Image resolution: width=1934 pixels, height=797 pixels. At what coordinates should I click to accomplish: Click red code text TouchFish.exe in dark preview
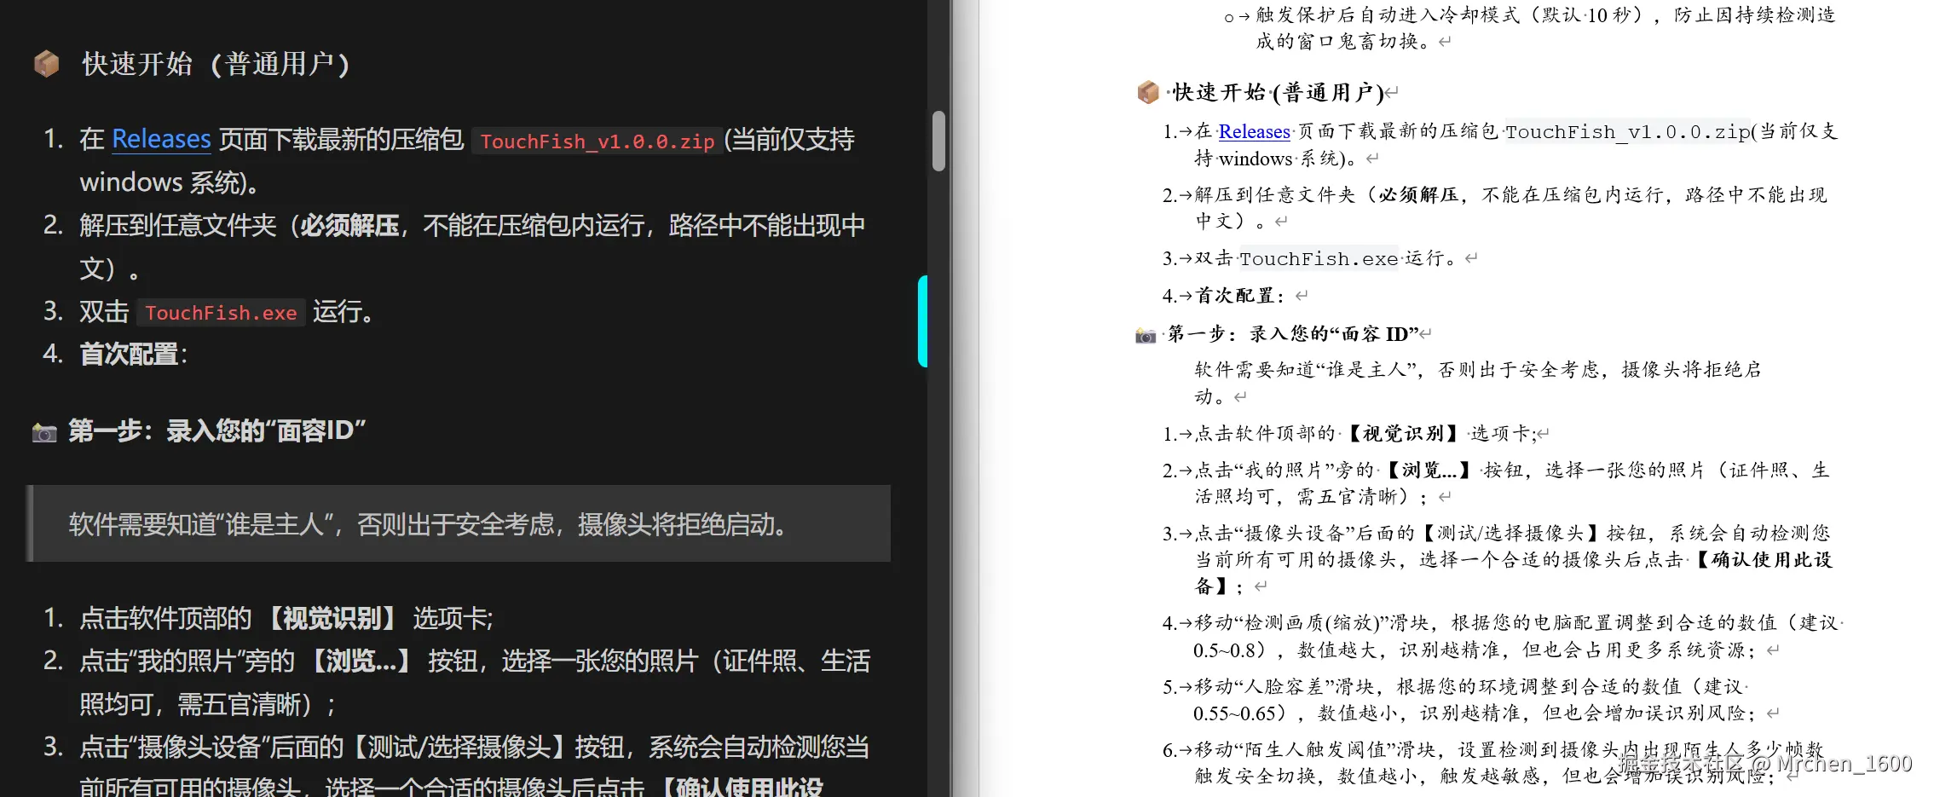[x=221, y=312]
